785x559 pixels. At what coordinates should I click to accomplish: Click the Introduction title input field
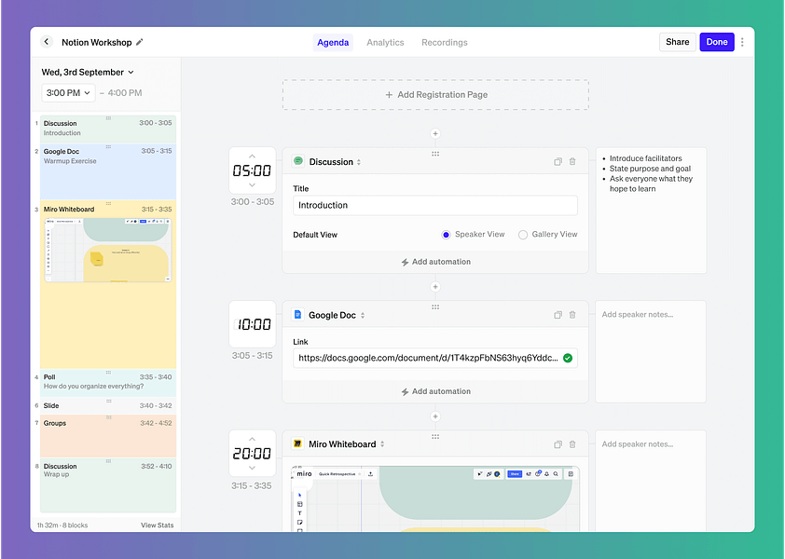point(435,205)
